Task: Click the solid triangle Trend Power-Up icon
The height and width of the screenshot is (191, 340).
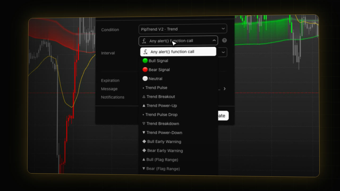Action: (x=144, y=106)
